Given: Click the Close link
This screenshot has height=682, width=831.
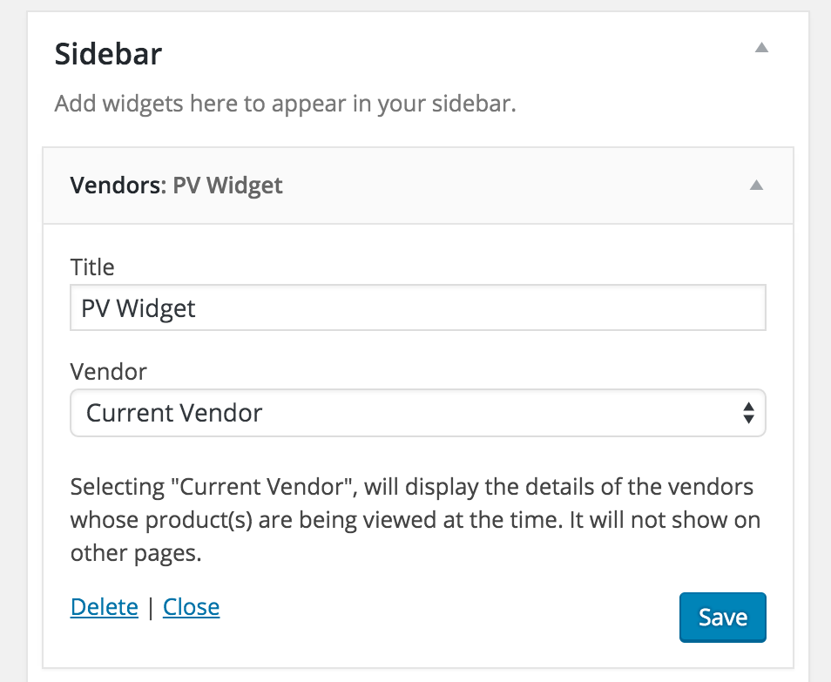Looking at the screenshot, I should (x=191, y=607).
